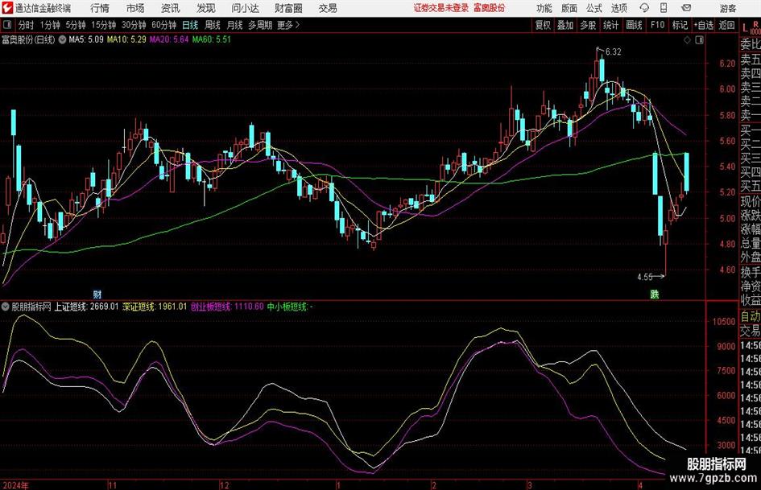The width and height of the screenshot is (761, 490).
Task: Click +自选 to add to watchlist
Action: pyautogui.click(x=704, y=25)
